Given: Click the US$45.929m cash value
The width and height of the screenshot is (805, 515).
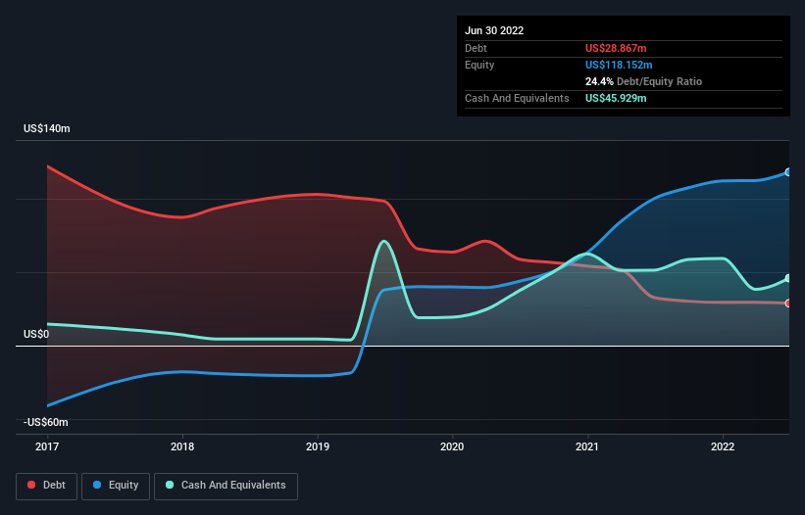Looking at the screenshot, I should coord(616,98).
